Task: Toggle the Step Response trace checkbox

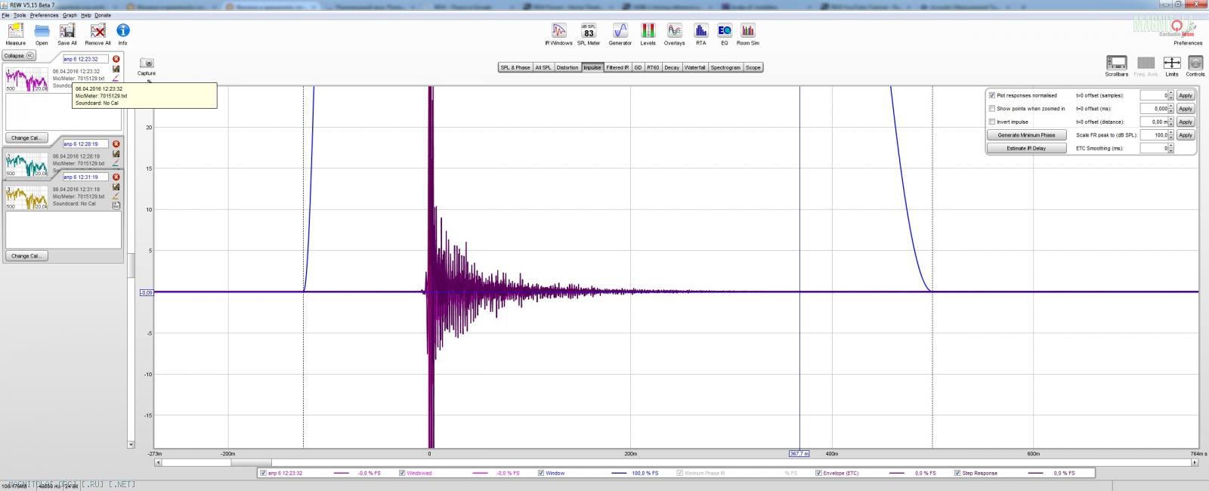Action: (x=957, y=473)
